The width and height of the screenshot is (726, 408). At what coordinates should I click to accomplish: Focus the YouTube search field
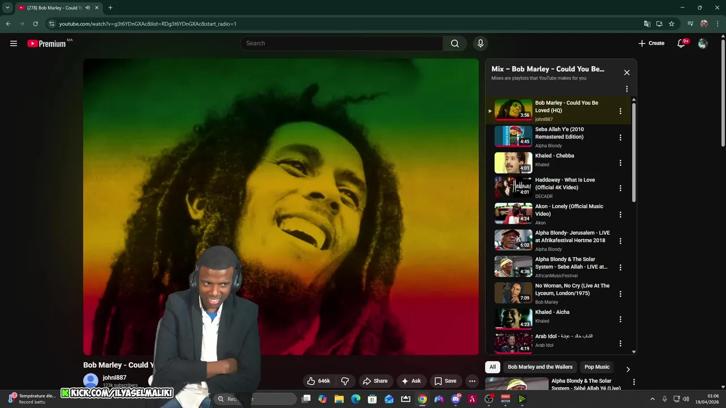point(342,44)
